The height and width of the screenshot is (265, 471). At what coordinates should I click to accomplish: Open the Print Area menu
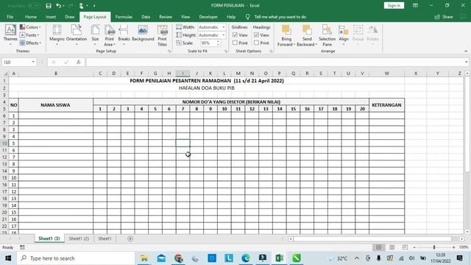coord(110,35)
